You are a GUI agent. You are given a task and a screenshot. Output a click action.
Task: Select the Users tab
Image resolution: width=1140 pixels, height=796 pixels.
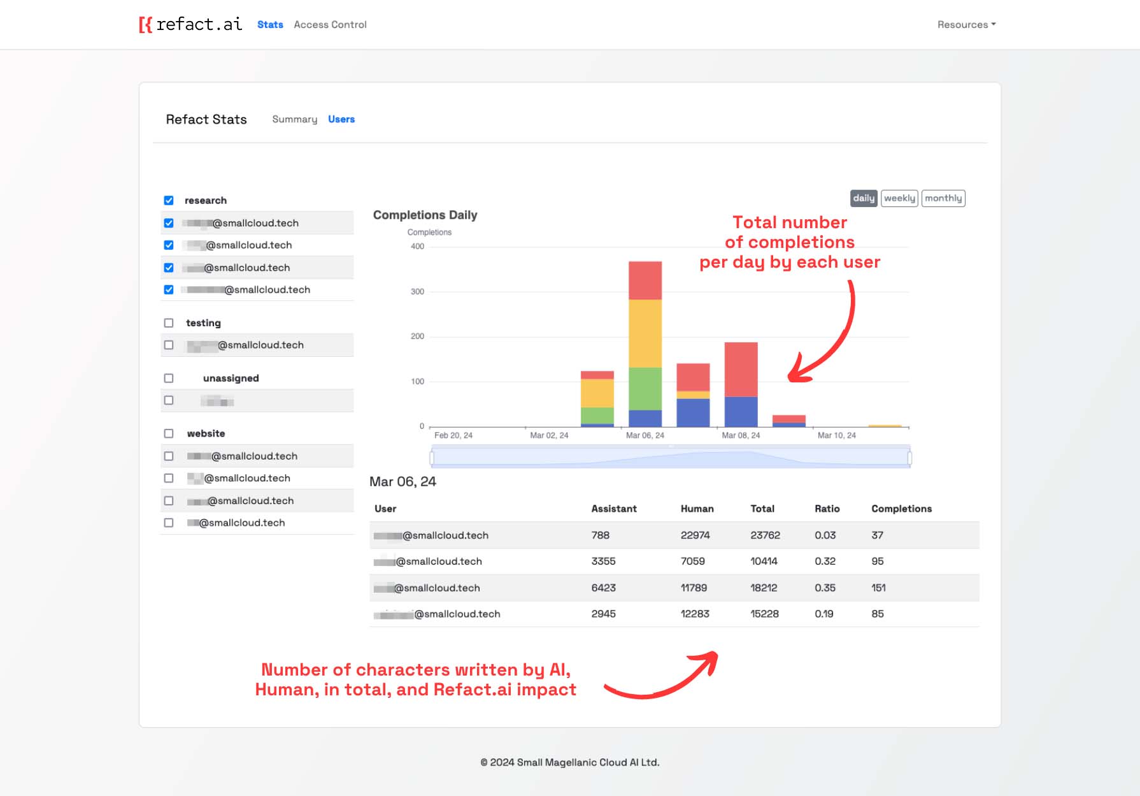[341, 119]
